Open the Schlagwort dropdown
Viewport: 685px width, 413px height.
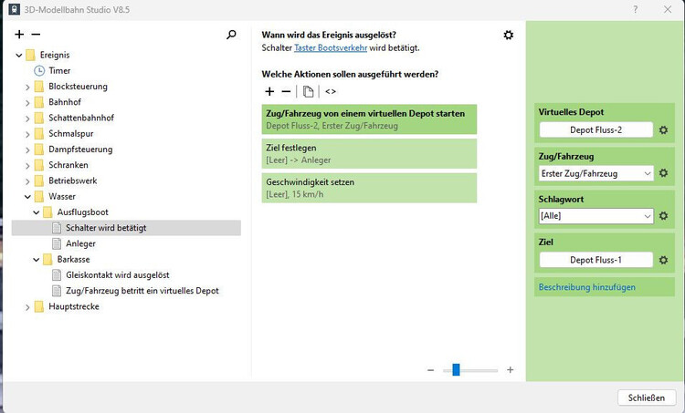coord(597,216)
